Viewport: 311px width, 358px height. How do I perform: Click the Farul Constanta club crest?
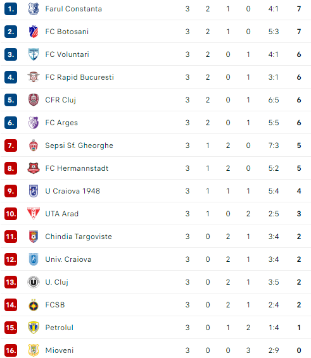tap(34, 9)
